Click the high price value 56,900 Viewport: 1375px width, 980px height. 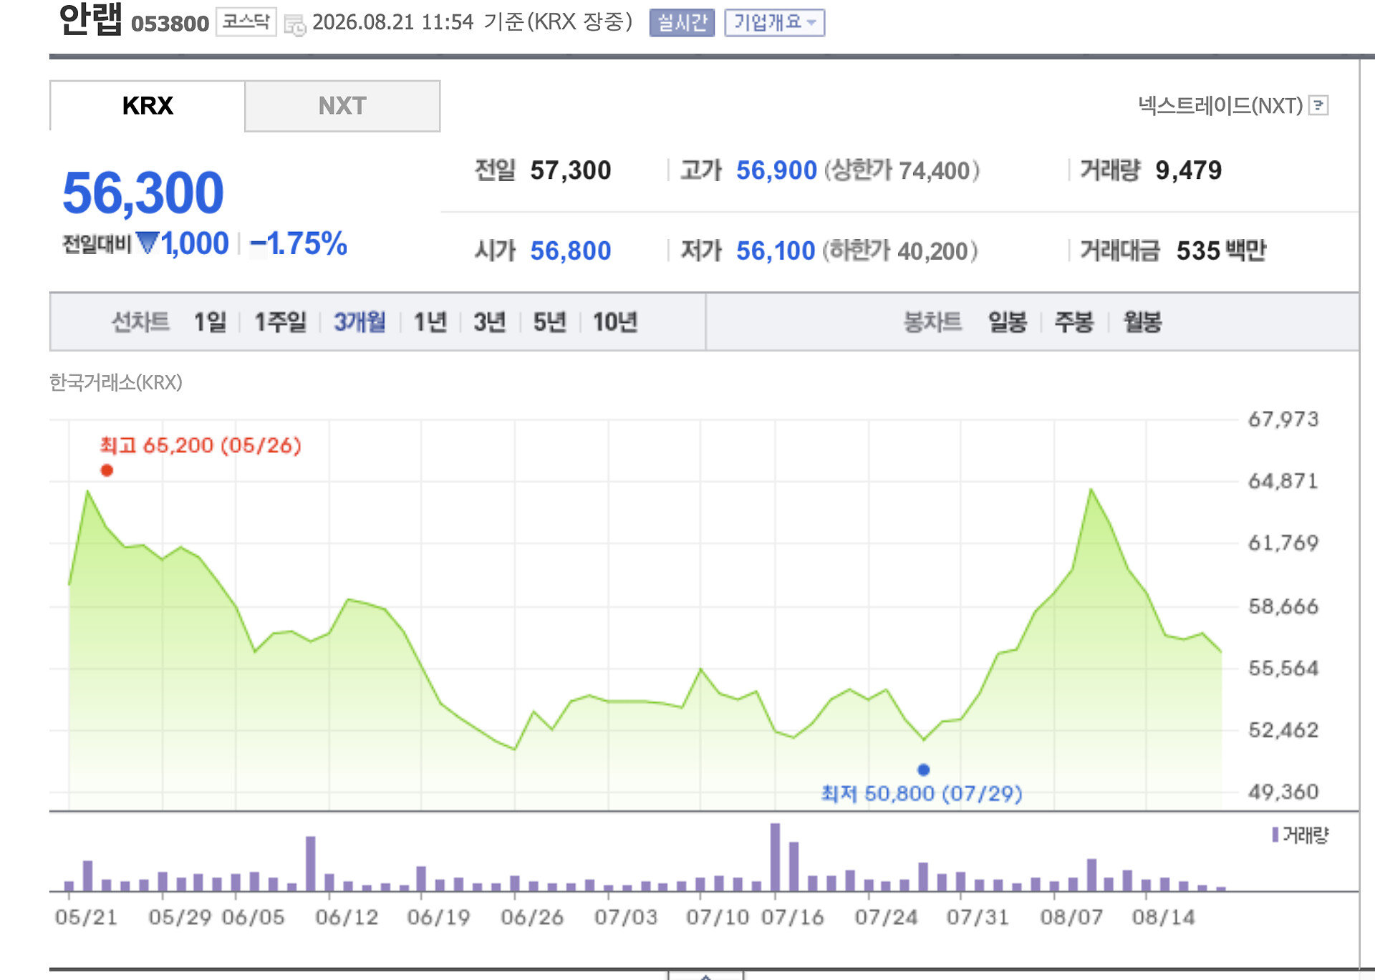(776, 170)
